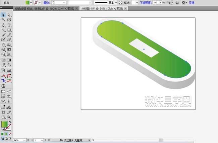This screenshot has height=143, width=218.
Task: Select the Paintbrush tool
Action: click(3, 34)
